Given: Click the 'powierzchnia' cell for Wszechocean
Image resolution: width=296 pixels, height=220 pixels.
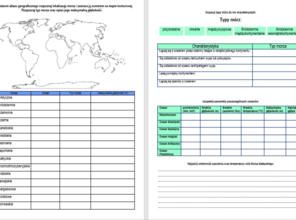Looking at the screenshot, I should coord(191,115).
